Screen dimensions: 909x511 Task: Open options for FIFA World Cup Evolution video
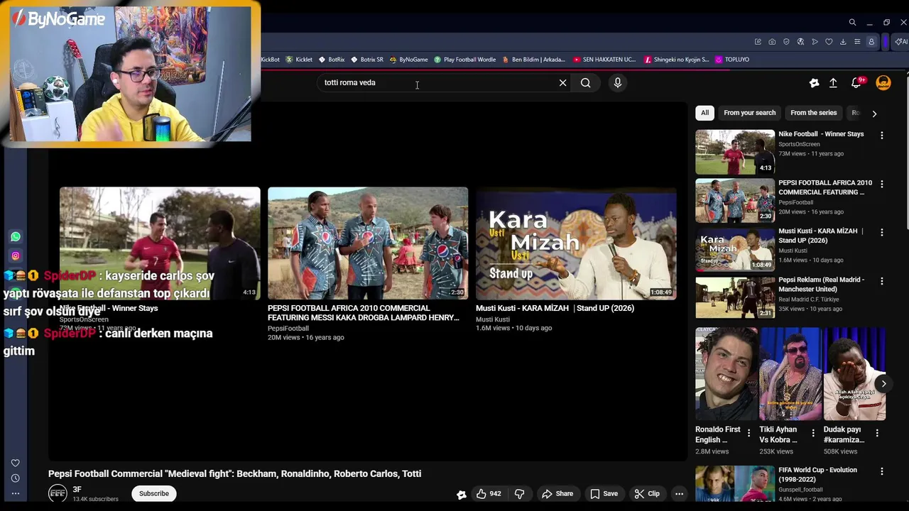pyautogui.click(x=882, y=471)
